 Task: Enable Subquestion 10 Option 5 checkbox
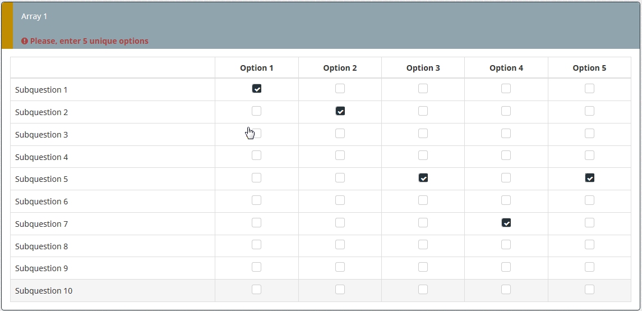click(589, 290)
